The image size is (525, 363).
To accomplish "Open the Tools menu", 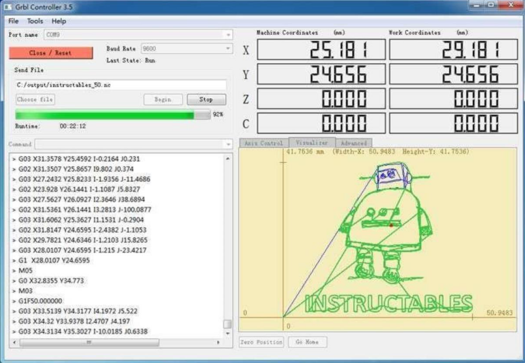I will point(35,21).
